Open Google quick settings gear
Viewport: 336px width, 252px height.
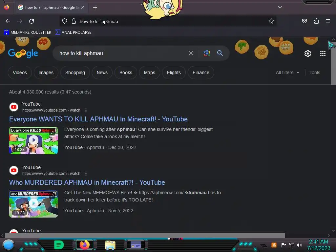(x=308, y=53)
